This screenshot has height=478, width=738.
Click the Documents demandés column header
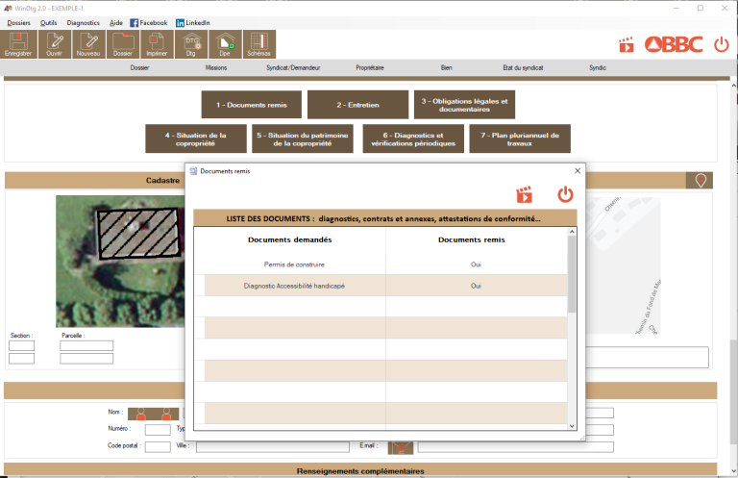click(x=290, y=239)
